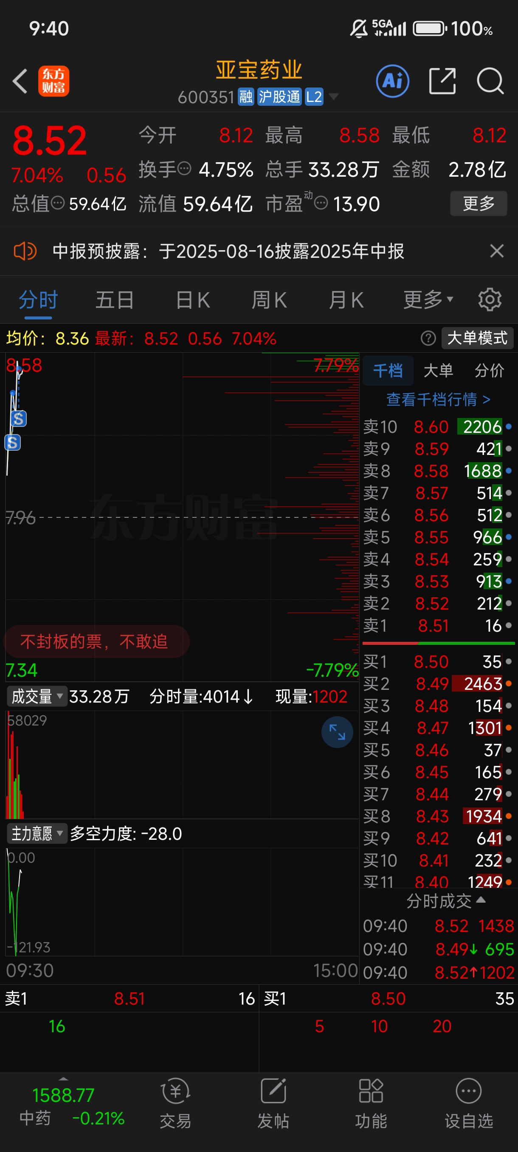Image resolution: width=518 pixels, height=1152 pixels.
Task: Switch to the 周K tab
Action: pos(270,299)
